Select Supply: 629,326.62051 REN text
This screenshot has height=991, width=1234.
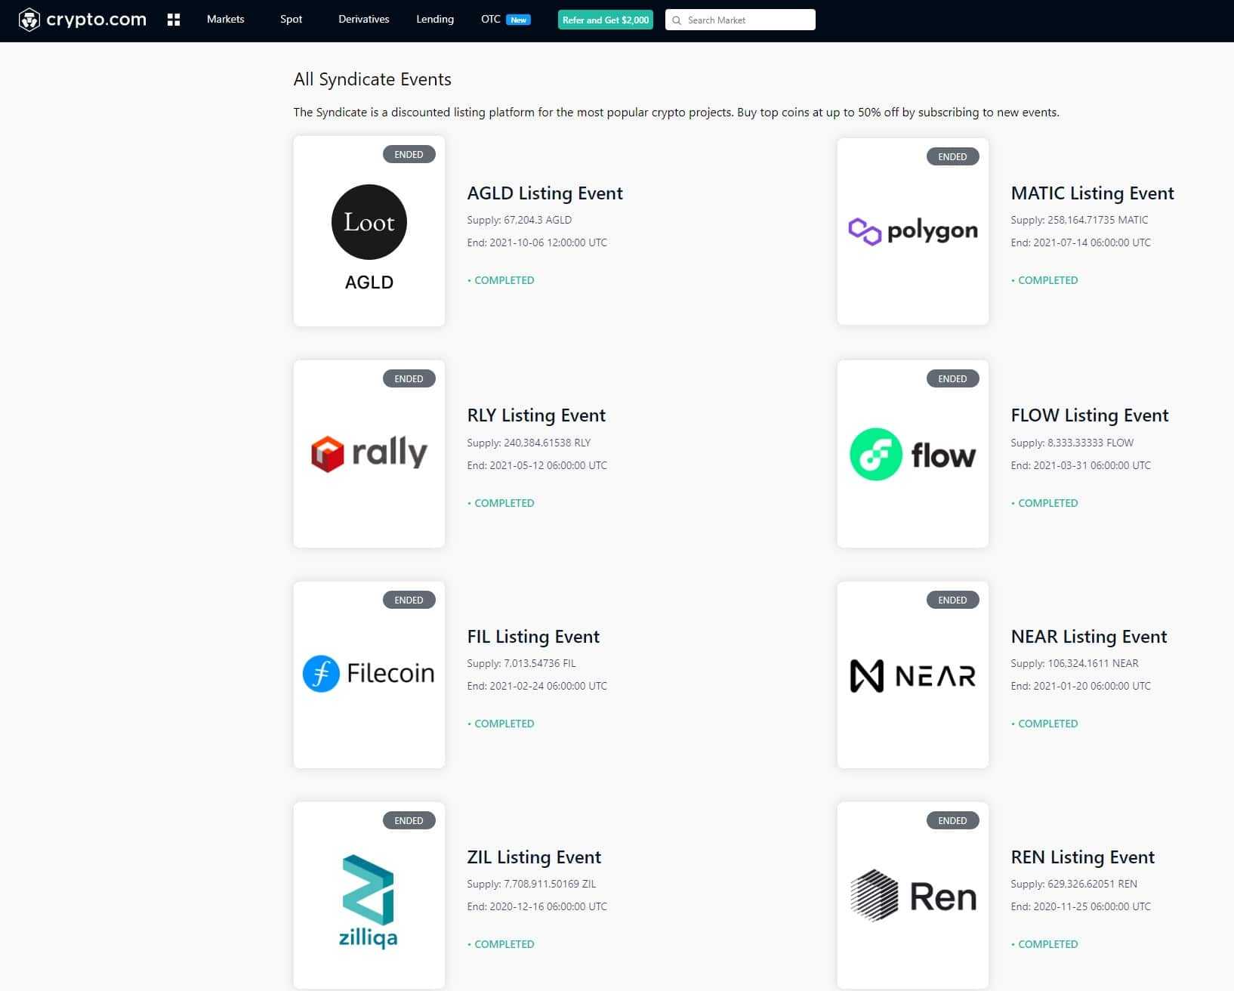coord(1074,884)
